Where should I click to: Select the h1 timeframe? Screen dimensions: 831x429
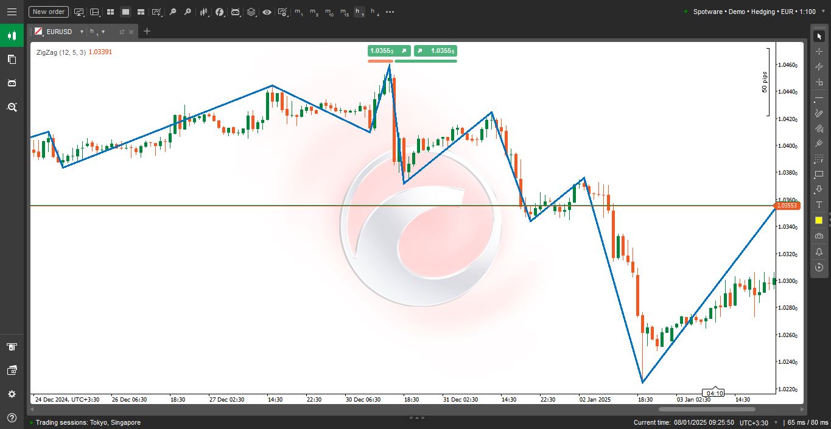click(x=360, y=12)
